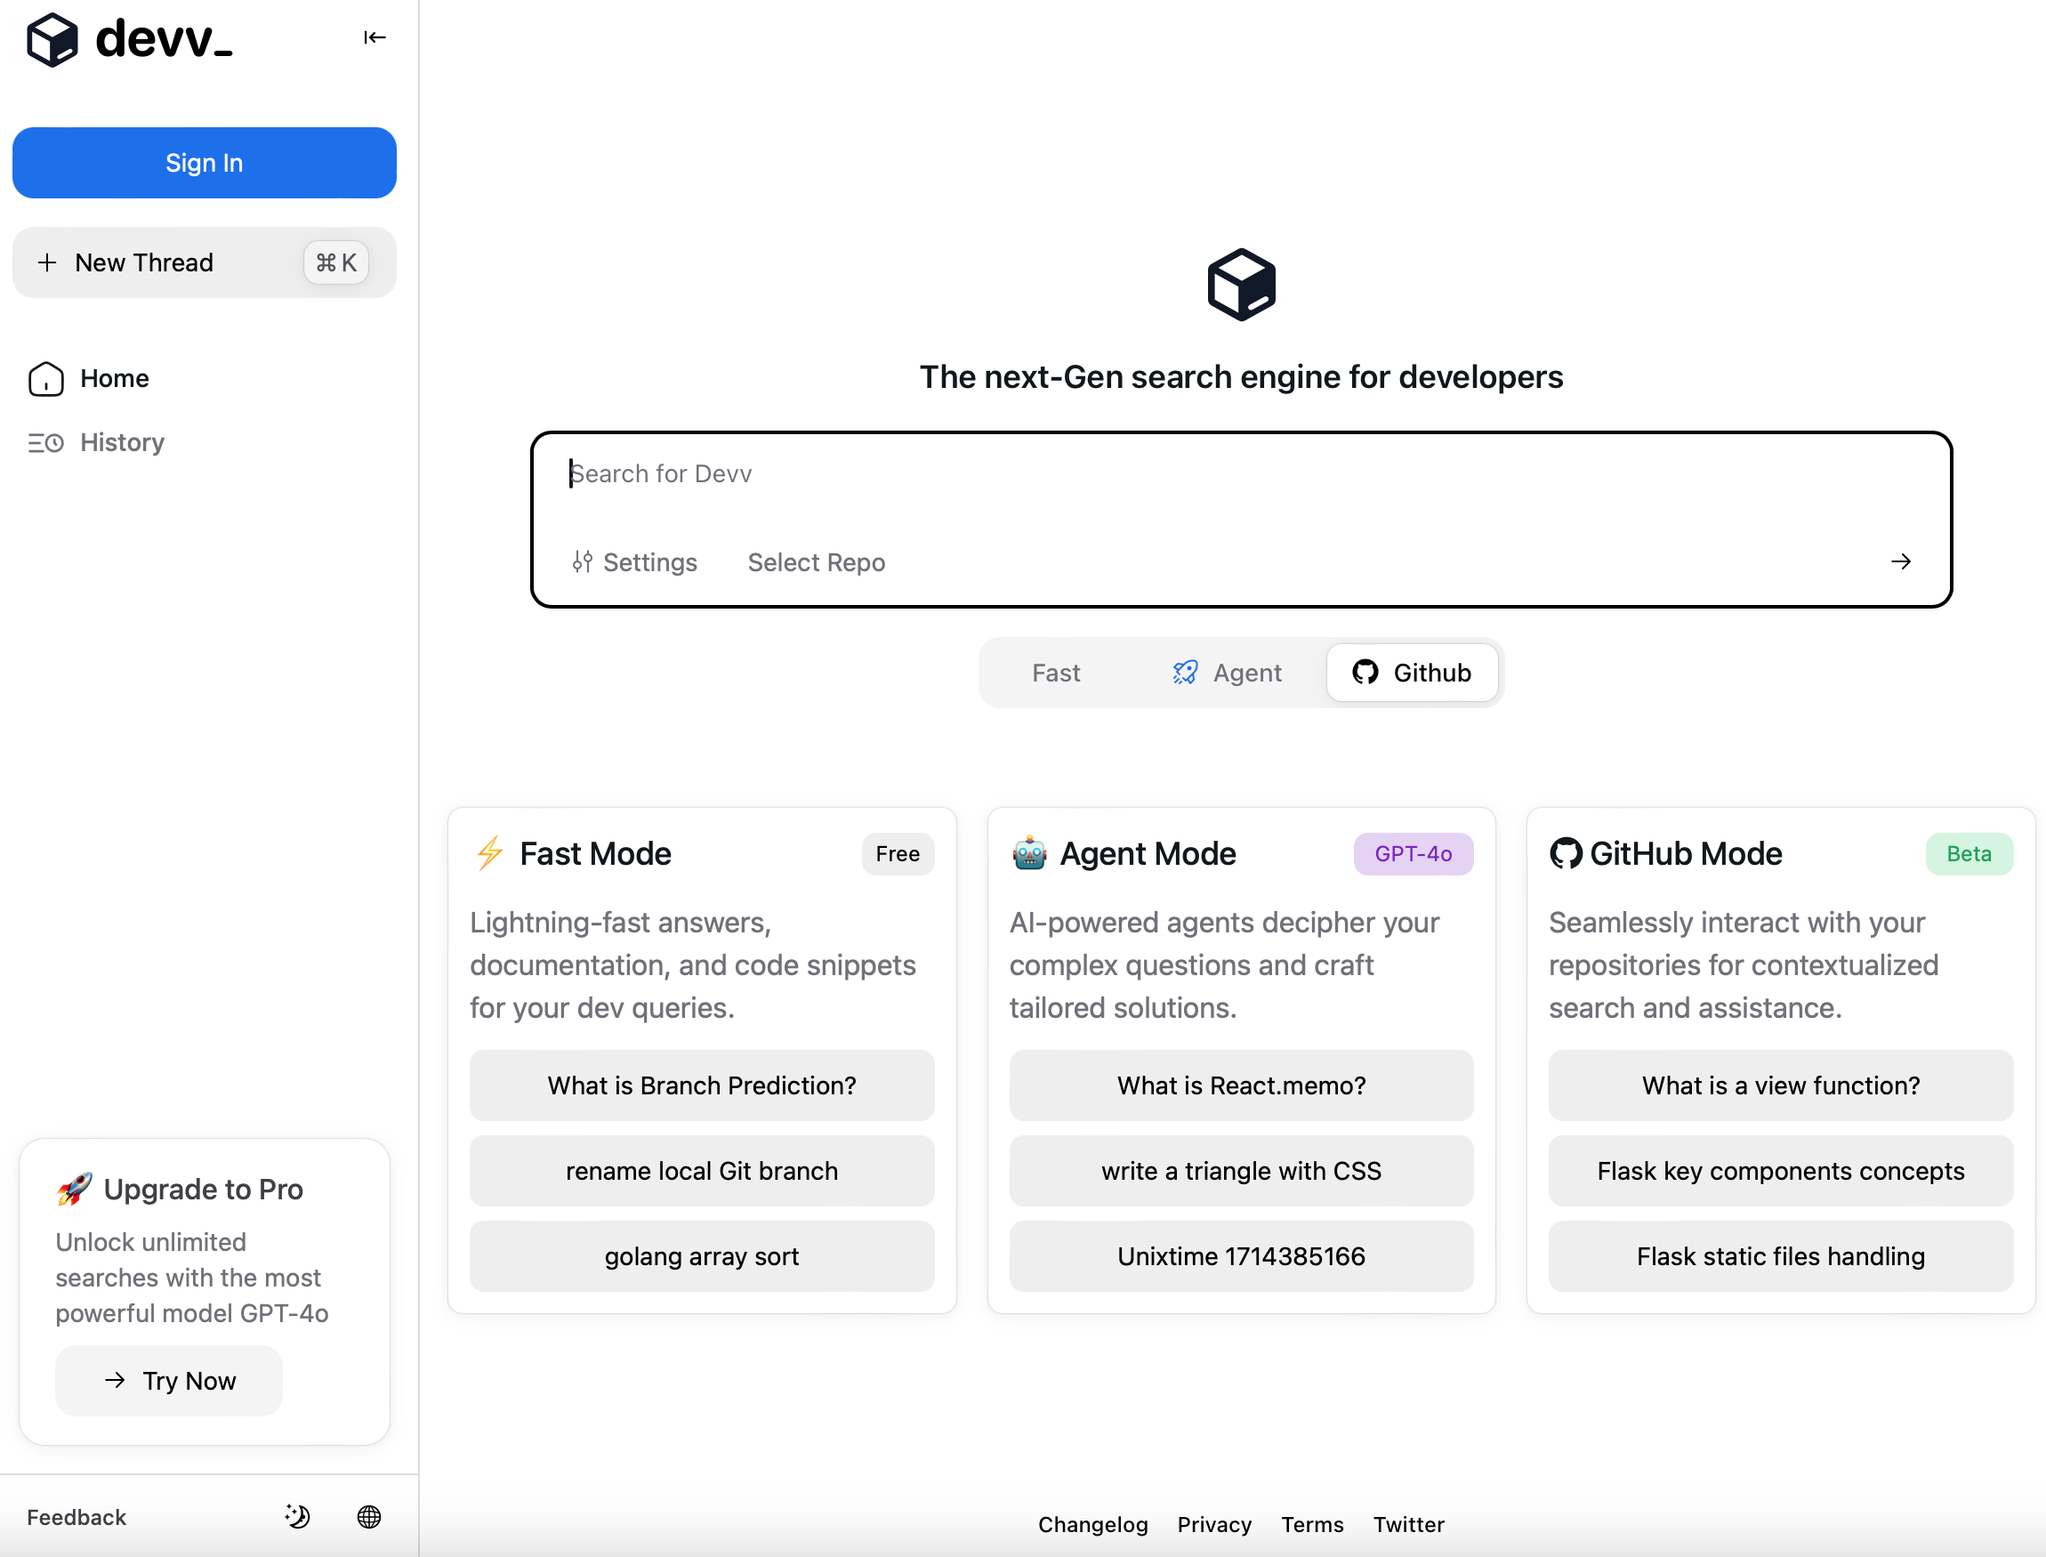Open search Settings sliders
2046x1557 pixels.
(x=635, y=561)
